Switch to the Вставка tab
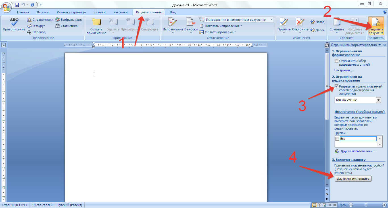 click(43, 12)
